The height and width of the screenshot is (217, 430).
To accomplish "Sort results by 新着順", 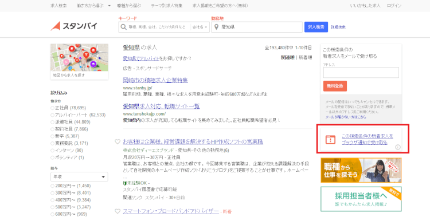I will [305, 57].
